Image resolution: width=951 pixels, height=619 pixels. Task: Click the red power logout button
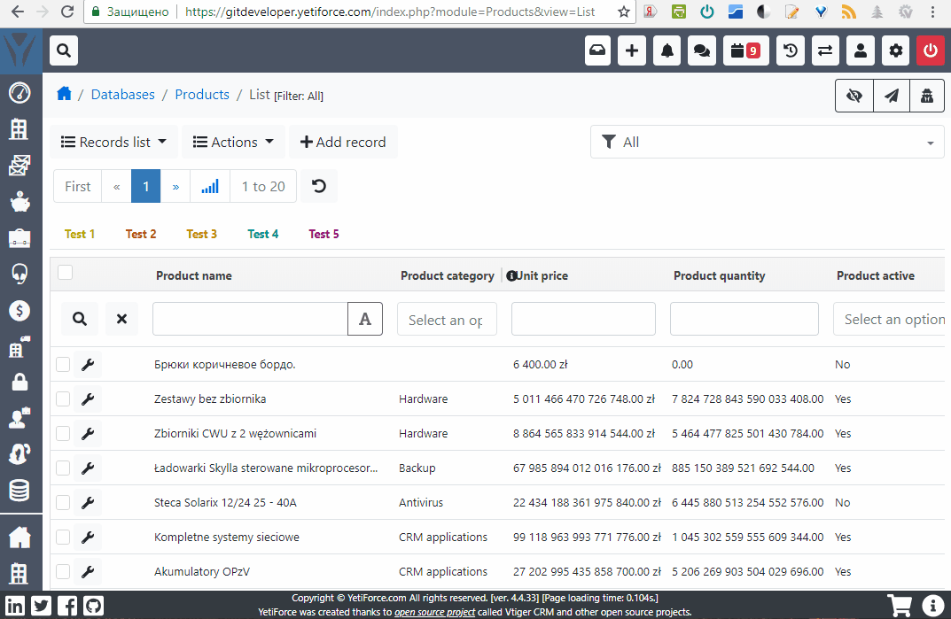pyautogui.click(x=931, y=50)
